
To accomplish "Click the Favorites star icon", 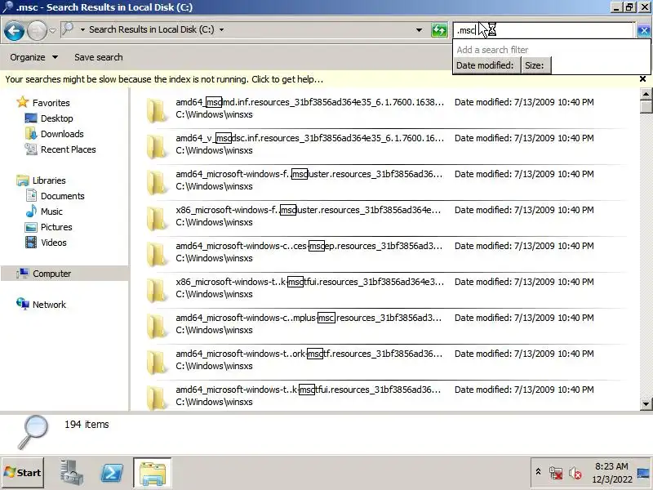I will [x=23, y=102].
